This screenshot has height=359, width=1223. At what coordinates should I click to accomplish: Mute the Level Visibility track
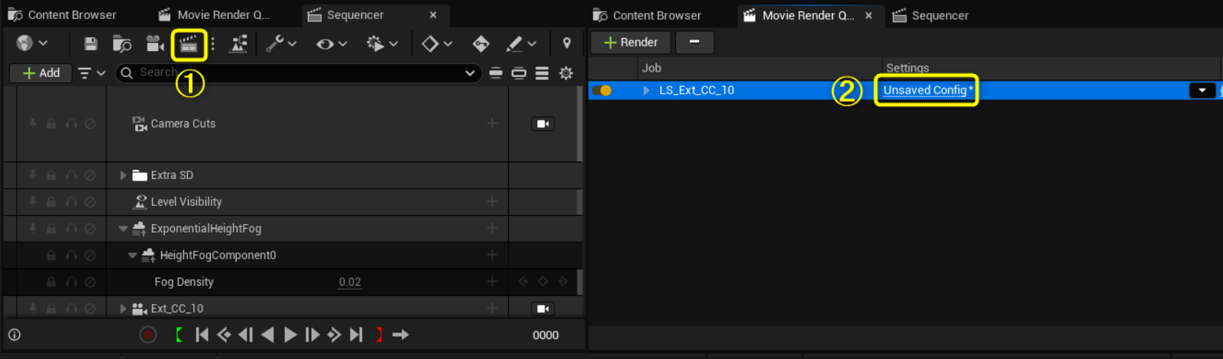coord(90,202)
